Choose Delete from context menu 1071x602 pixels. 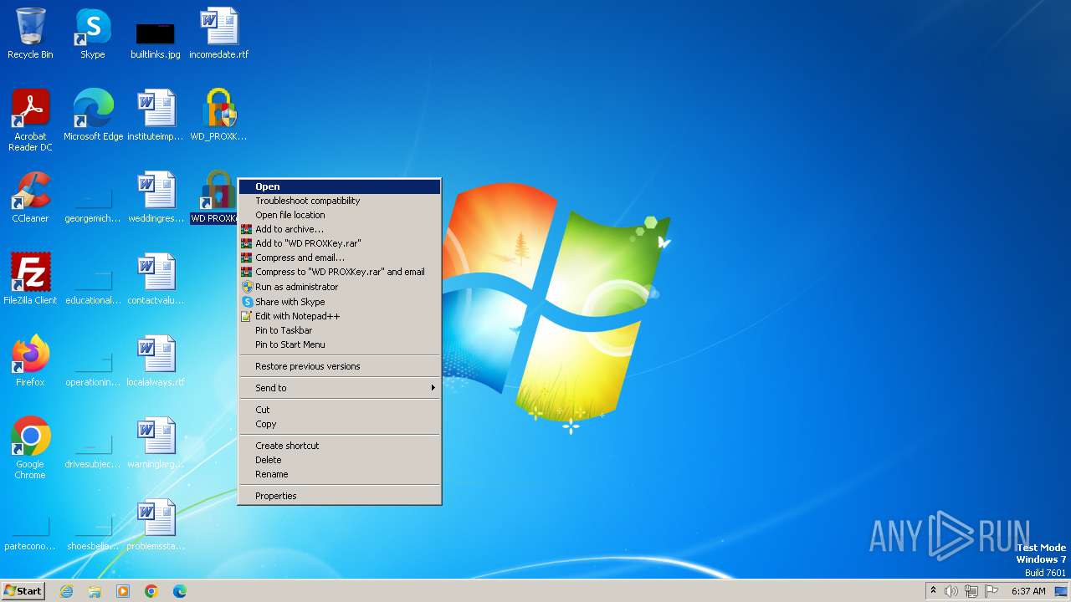(x=340, y=460)
